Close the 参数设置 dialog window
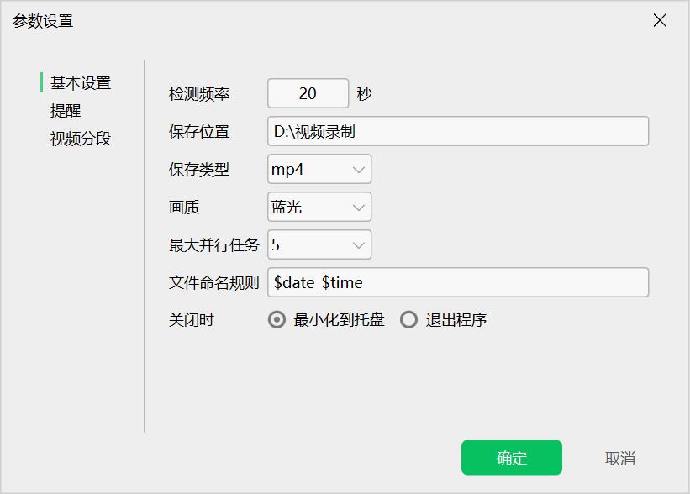 pyautogui.click(x=660, y=21)
